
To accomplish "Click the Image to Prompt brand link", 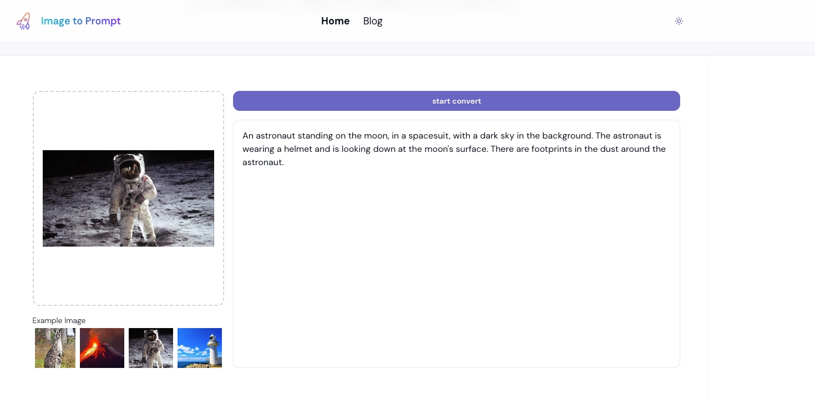I will tap(80, 21).
